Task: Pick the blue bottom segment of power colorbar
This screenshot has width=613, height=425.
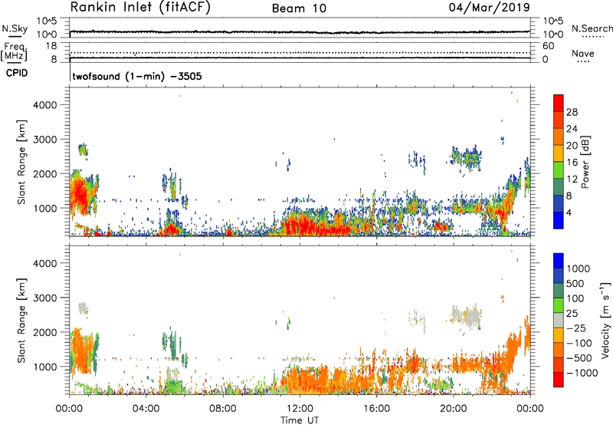Action: [x=559, y=220]
